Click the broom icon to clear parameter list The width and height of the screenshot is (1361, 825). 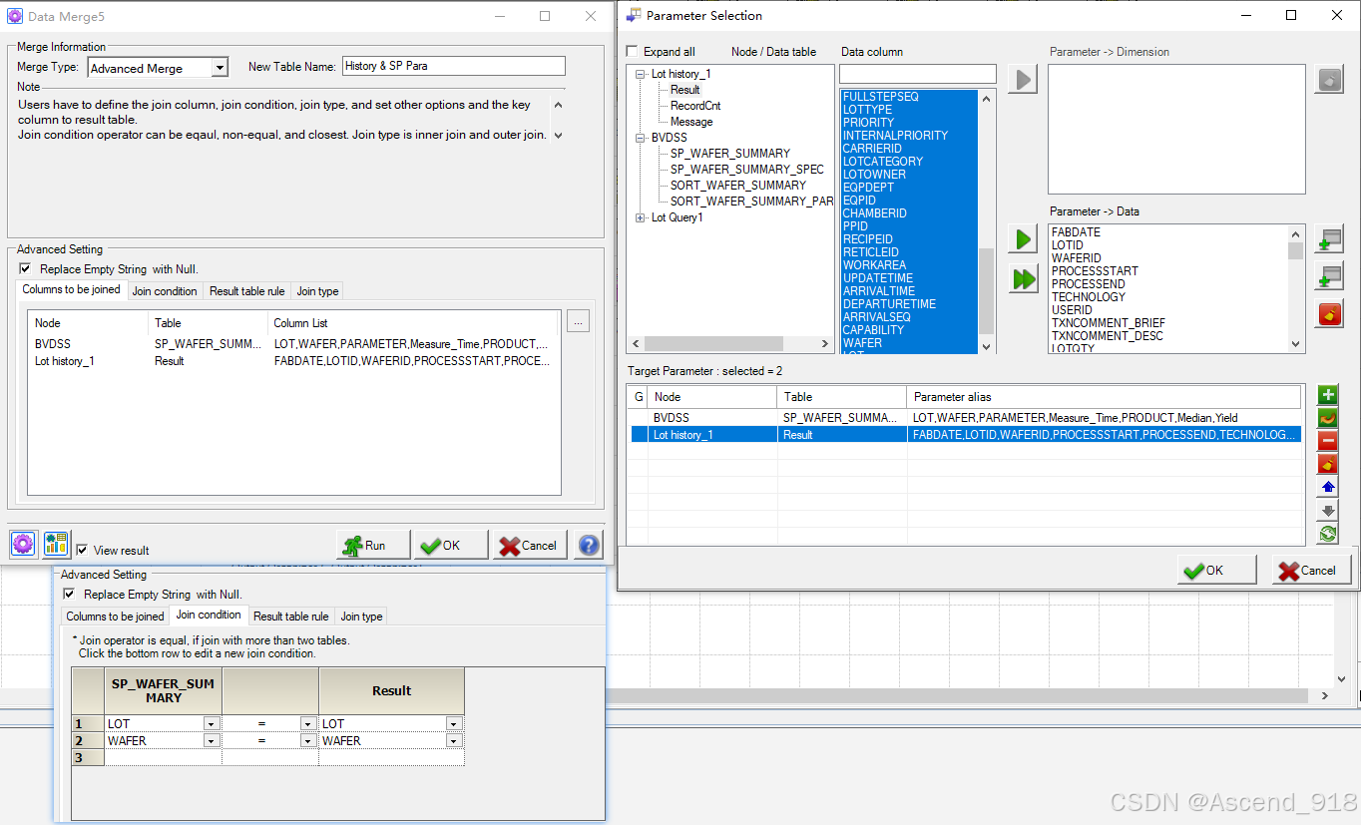point(1328,463)
